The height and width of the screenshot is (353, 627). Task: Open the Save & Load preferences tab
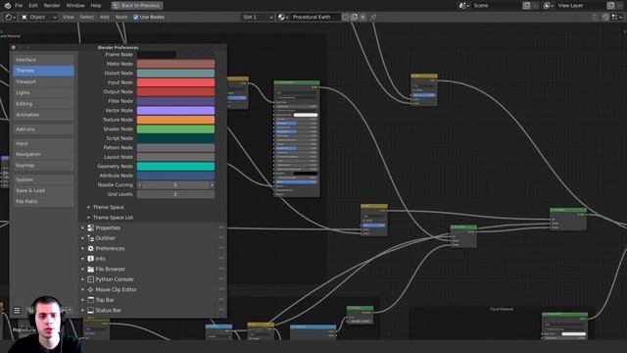coord(43,190)
